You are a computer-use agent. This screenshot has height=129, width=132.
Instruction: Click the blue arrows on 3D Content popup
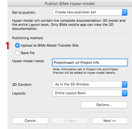coord(125,85)
